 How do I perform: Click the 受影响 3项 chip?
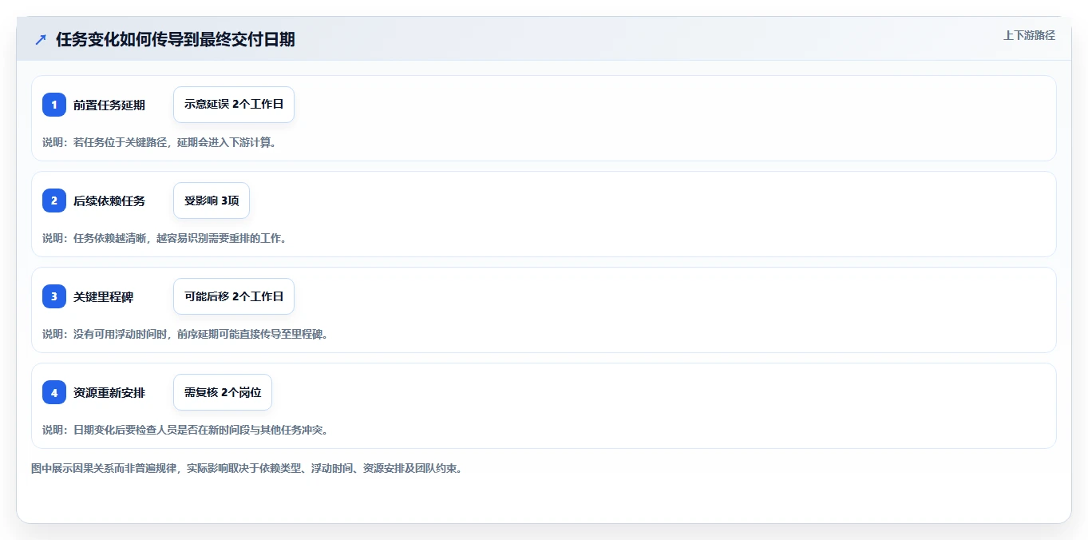coord(212,201)
